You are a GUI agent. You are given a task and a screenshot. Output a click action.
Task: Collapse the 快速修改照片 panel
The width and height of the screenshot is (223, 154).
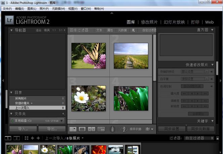pos(212,65)
